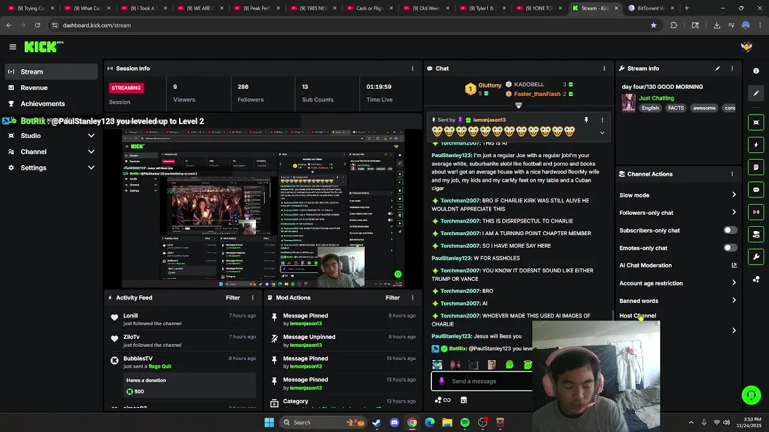Open Activity Feed Filter dropdown
Viewport: 769px width, 432px height.
(233, 298)
